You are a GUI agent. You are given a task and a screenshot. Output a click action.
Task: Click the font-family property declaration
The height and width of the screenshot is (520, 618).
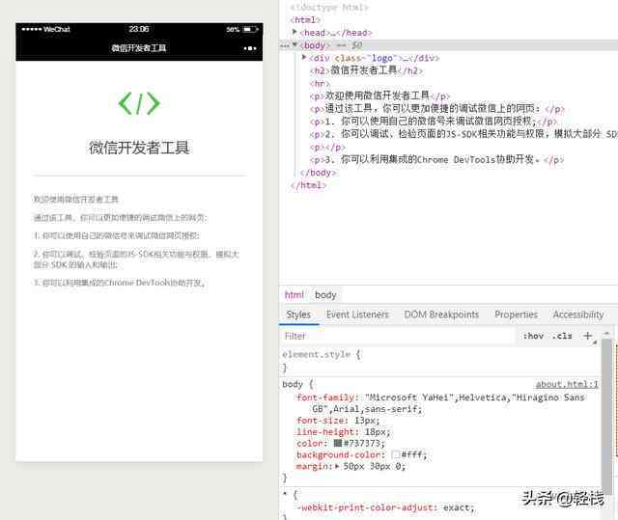440,403
